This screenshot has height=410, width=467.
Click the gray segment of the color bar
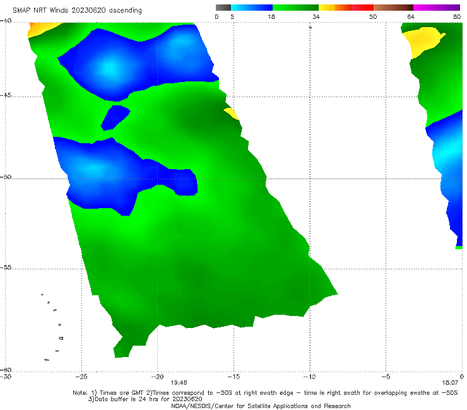tap(223, 8)
